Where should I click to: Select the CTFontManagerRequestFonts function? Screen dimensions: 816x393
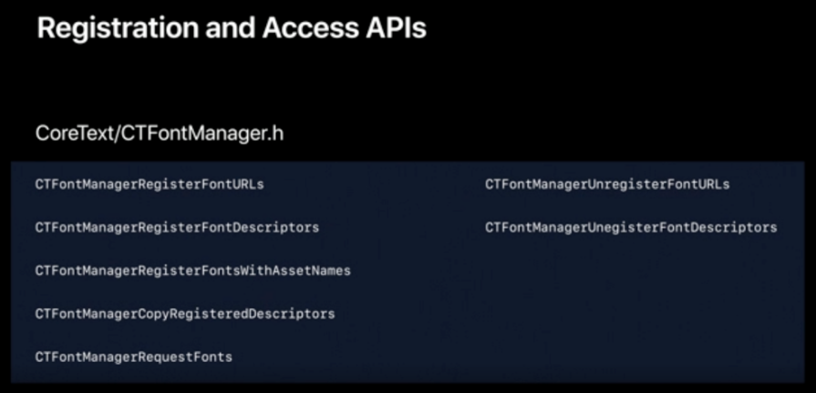click(x=134, y=357)
